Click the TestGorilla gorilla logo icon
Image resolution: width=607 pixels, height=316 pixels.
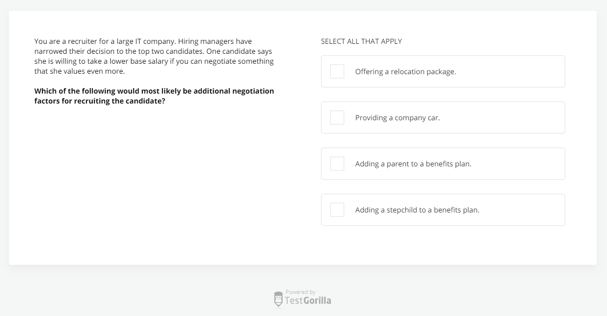(x=278, y=299)
